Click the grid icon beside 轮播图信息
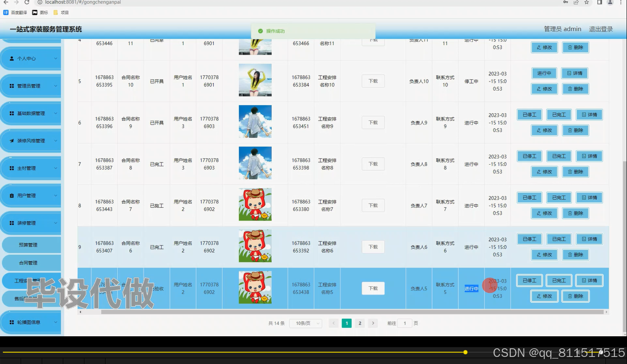Viewport: 627px width, 364px height. [12, 322]
